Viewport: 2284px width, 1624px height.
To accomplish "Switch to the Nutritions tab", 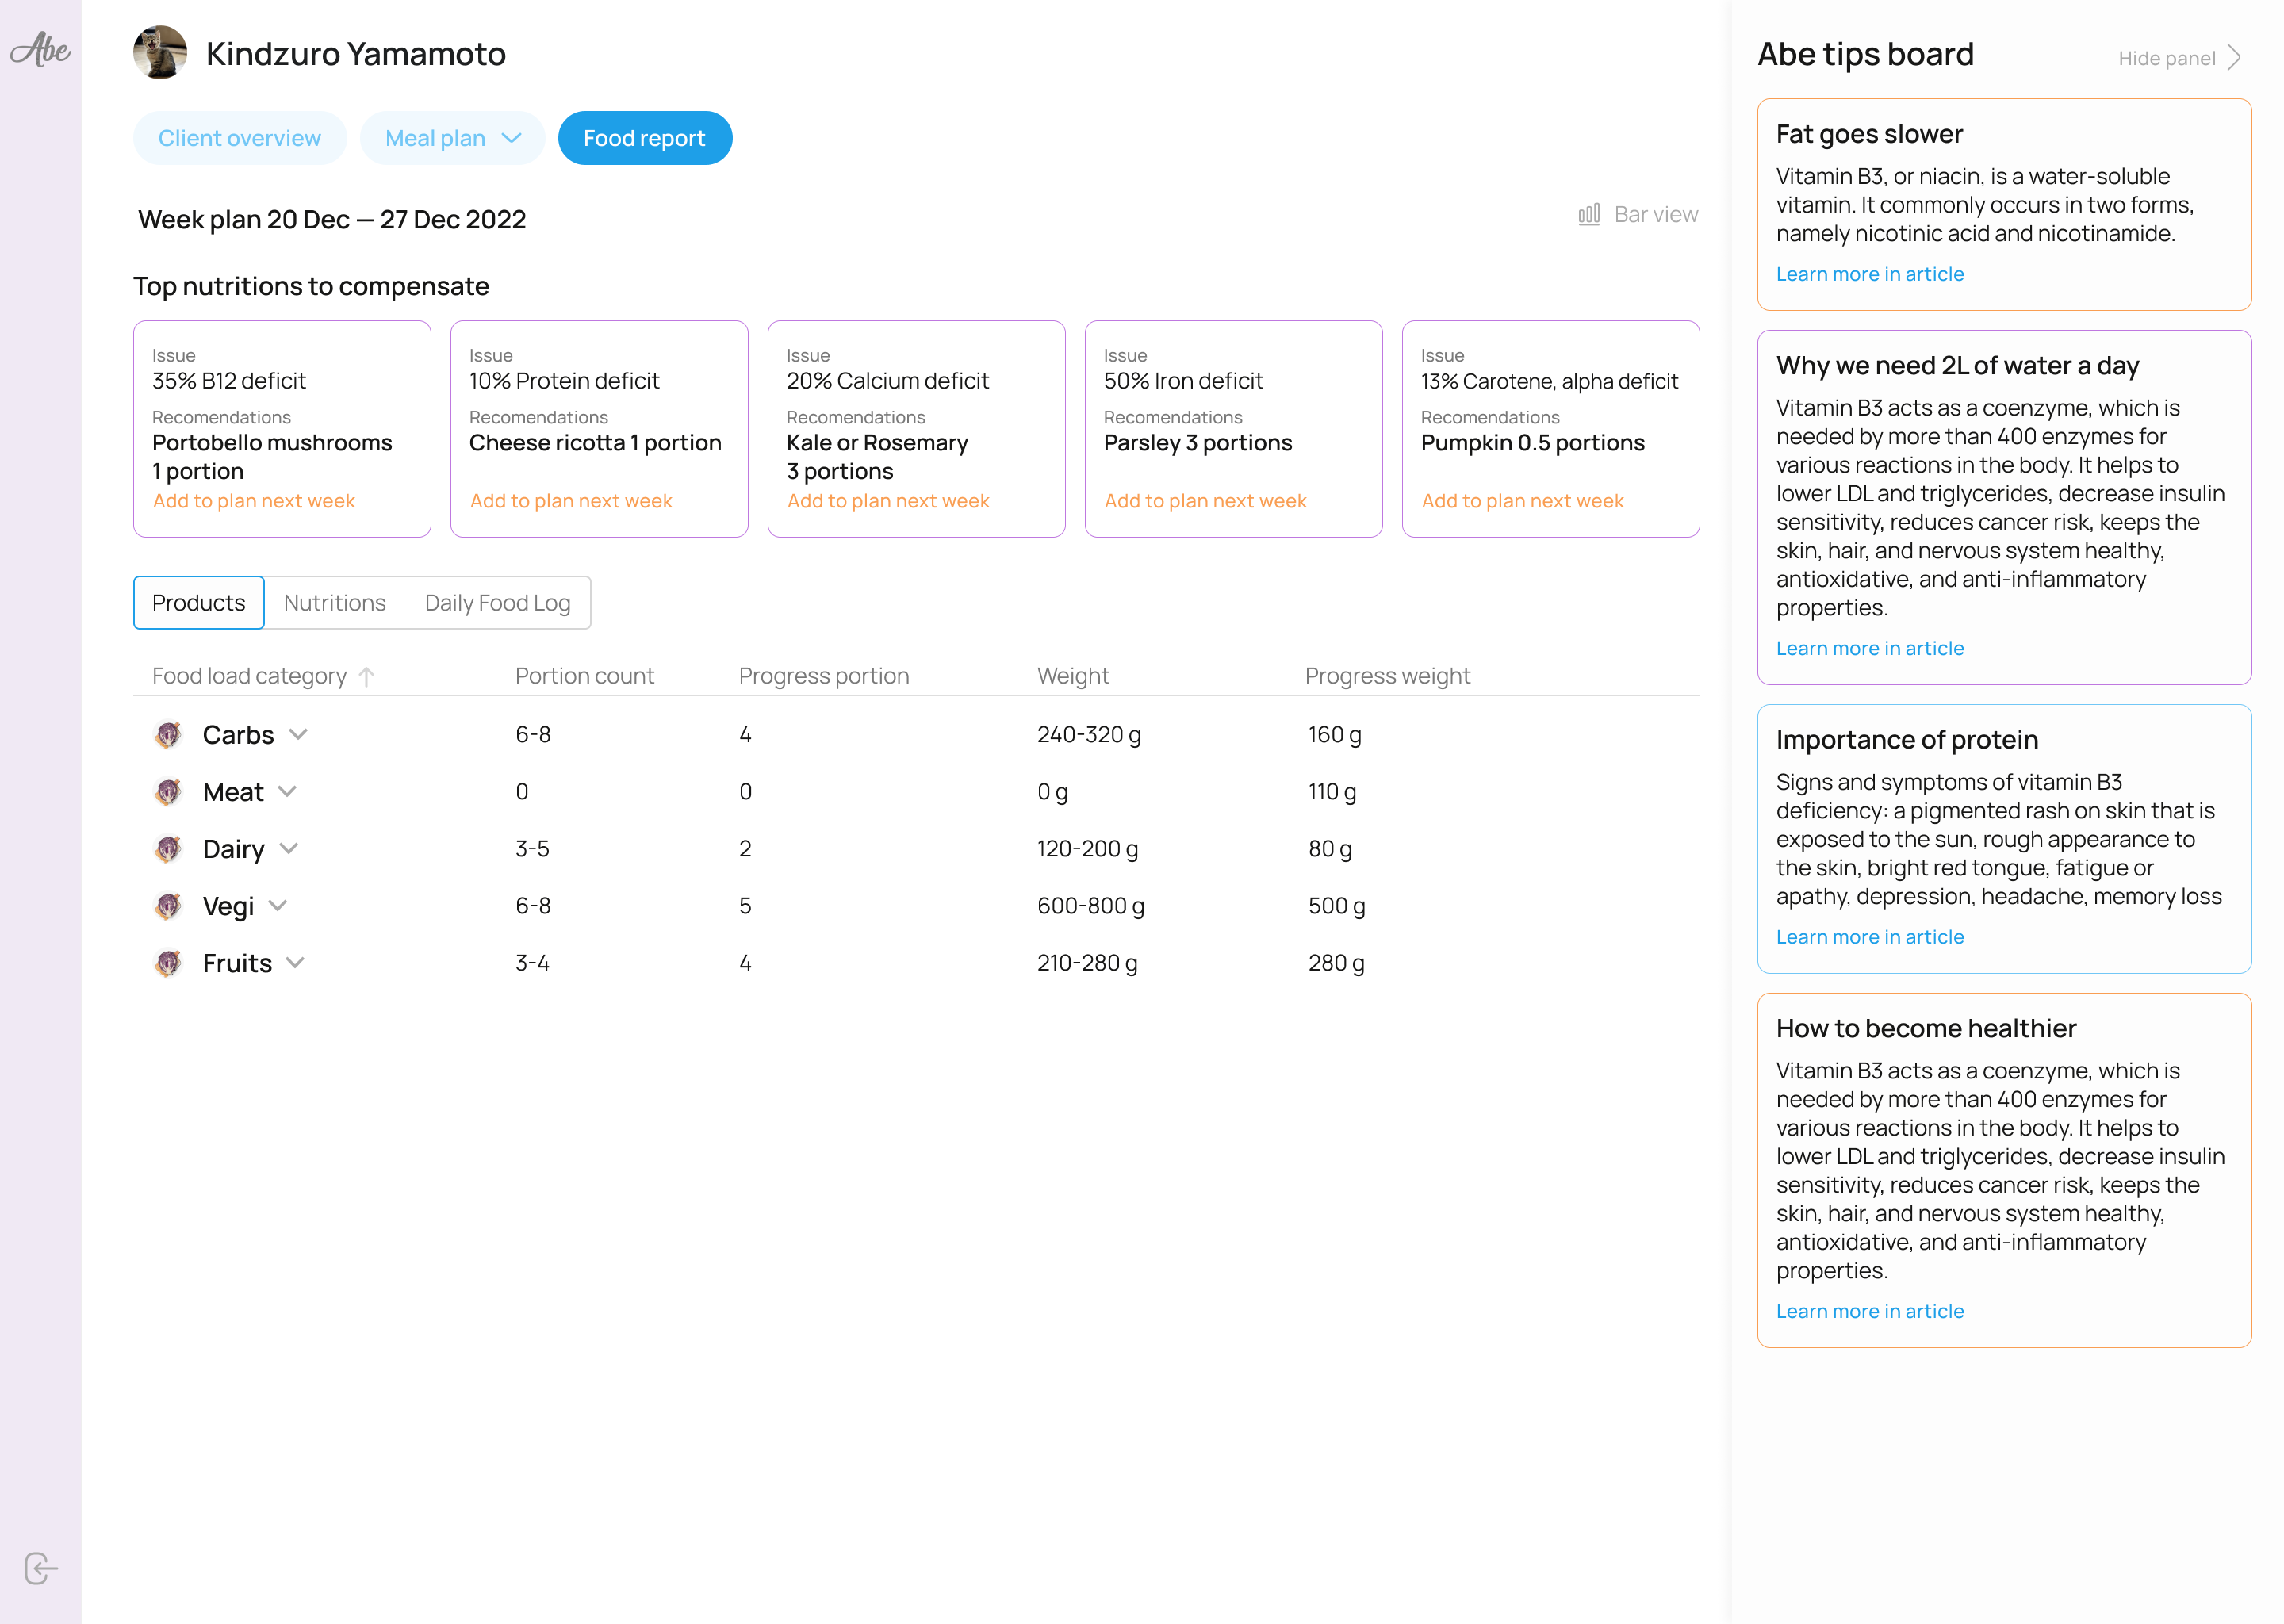I will (334, 603).
